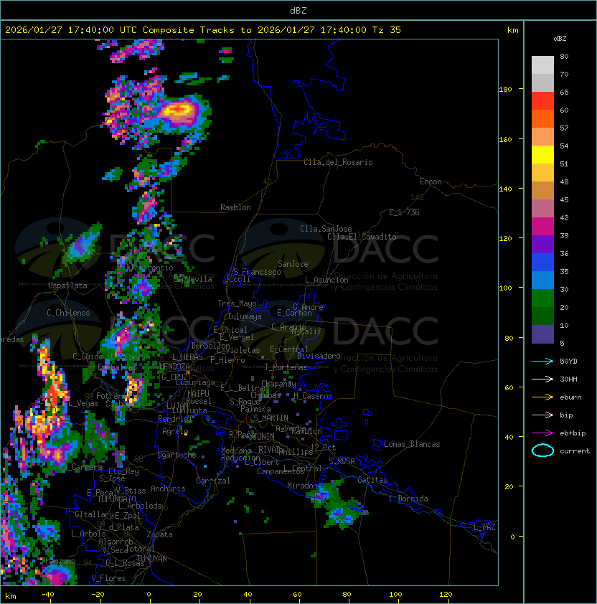Click the Ugarteche label on the map
597x604 pixels.
pos(177,455)
